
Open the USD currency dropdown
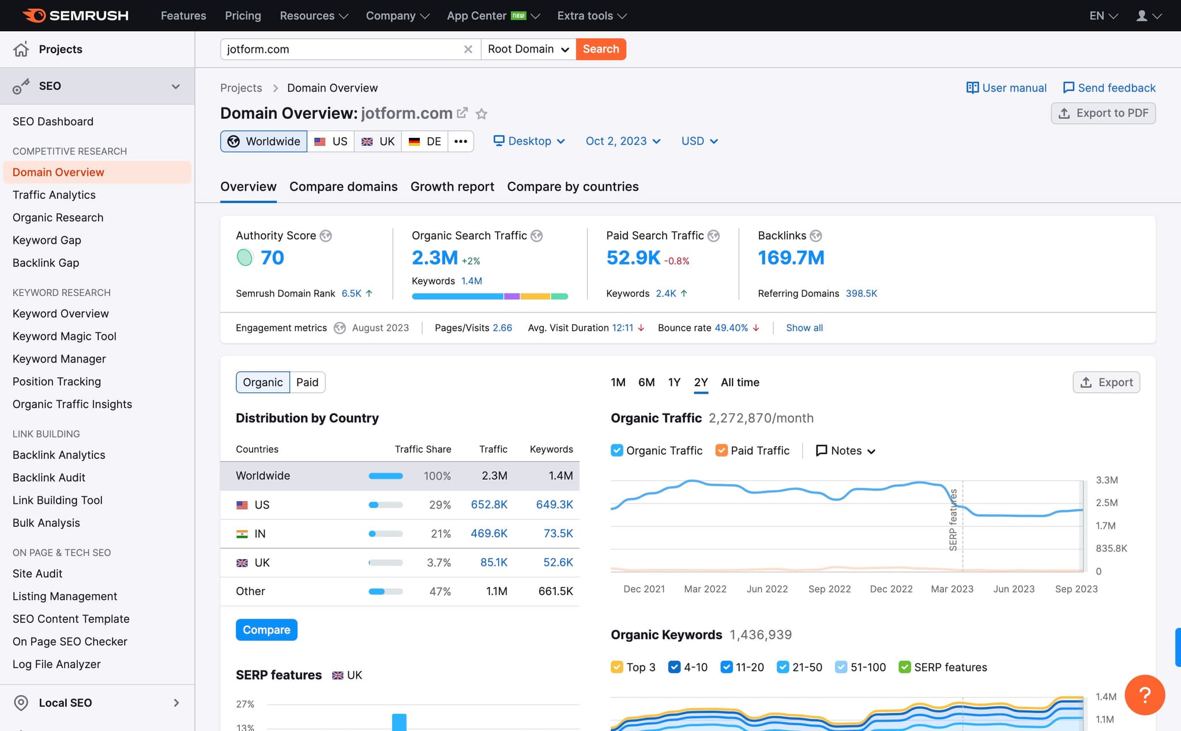[x=699, y=141]
